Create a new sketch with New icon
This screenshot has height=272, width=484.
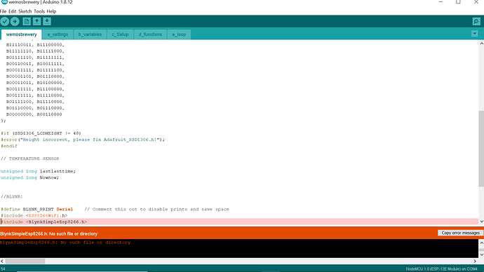27,21
